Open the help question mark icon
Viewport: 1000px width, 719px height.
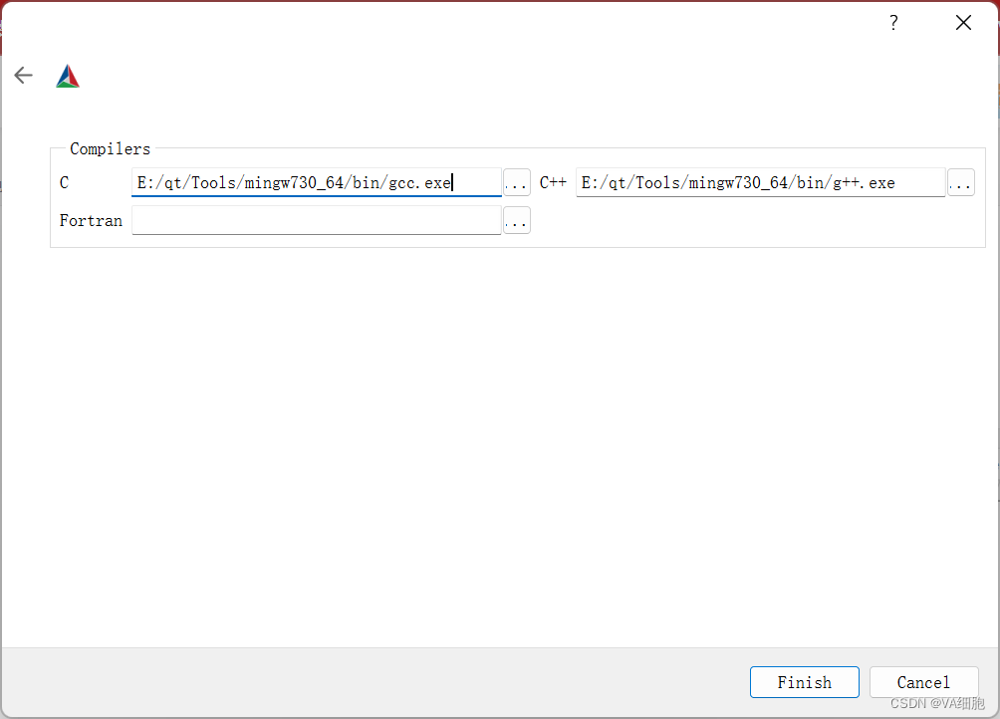892,22
